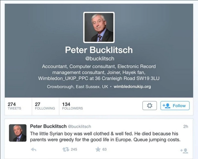The height and width of the screenshot is (159, 198).
Task: Click the @bucklitsch handle in the tweet
Action: [x=79, y=126]
